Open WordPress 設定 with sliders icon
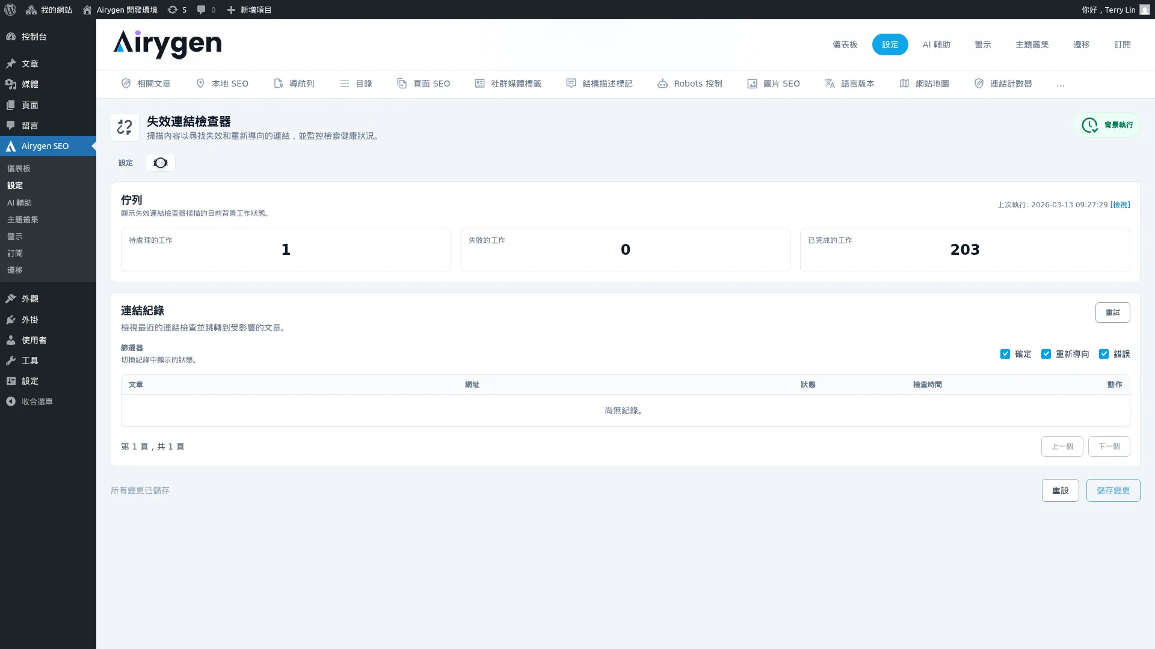 [48, 381]
